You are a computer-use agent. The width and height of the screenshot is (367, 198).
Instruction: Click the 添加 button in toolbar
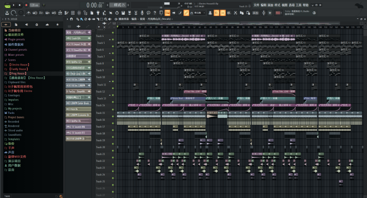(255, 13)
